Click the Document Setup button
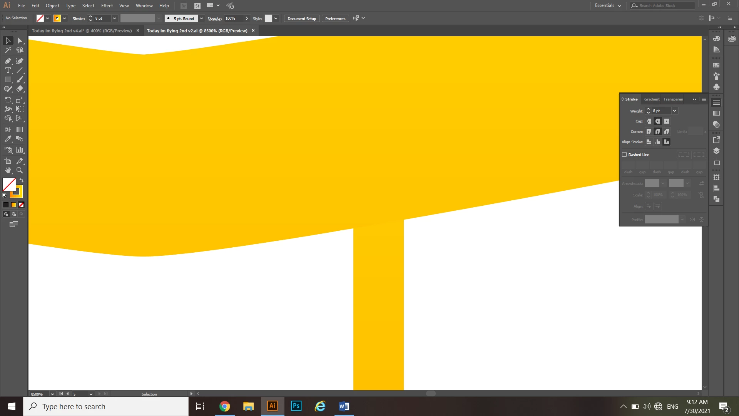This screenshot has height=416, width=739. coord(301,18)
